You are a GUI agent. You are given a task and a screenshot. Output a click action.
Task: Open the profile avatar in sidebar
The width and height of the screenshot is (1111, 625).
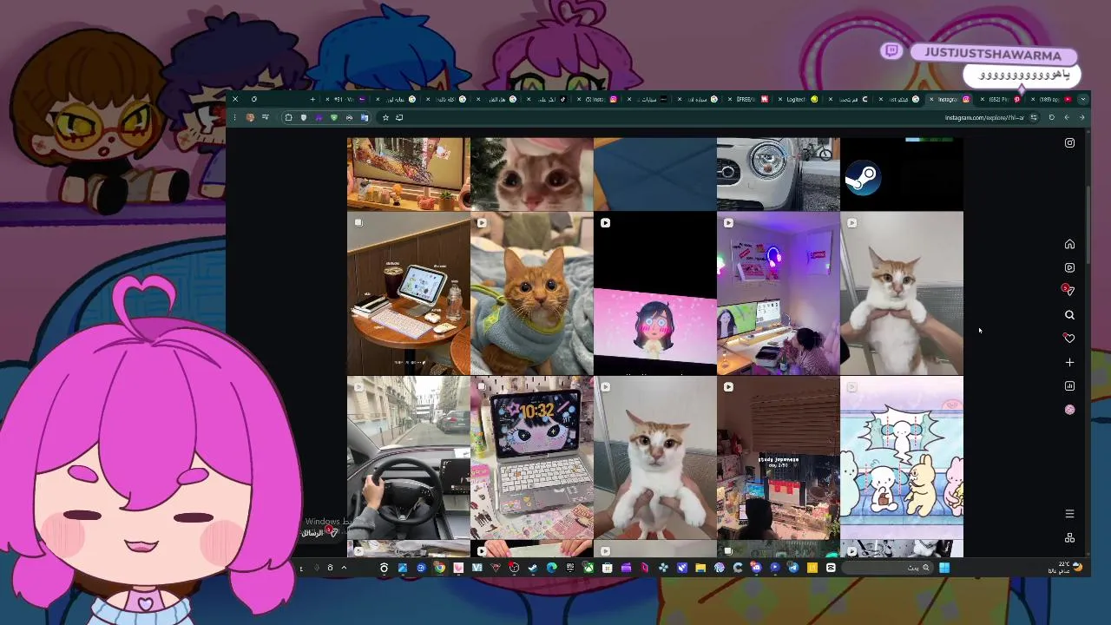(1069, 410)
